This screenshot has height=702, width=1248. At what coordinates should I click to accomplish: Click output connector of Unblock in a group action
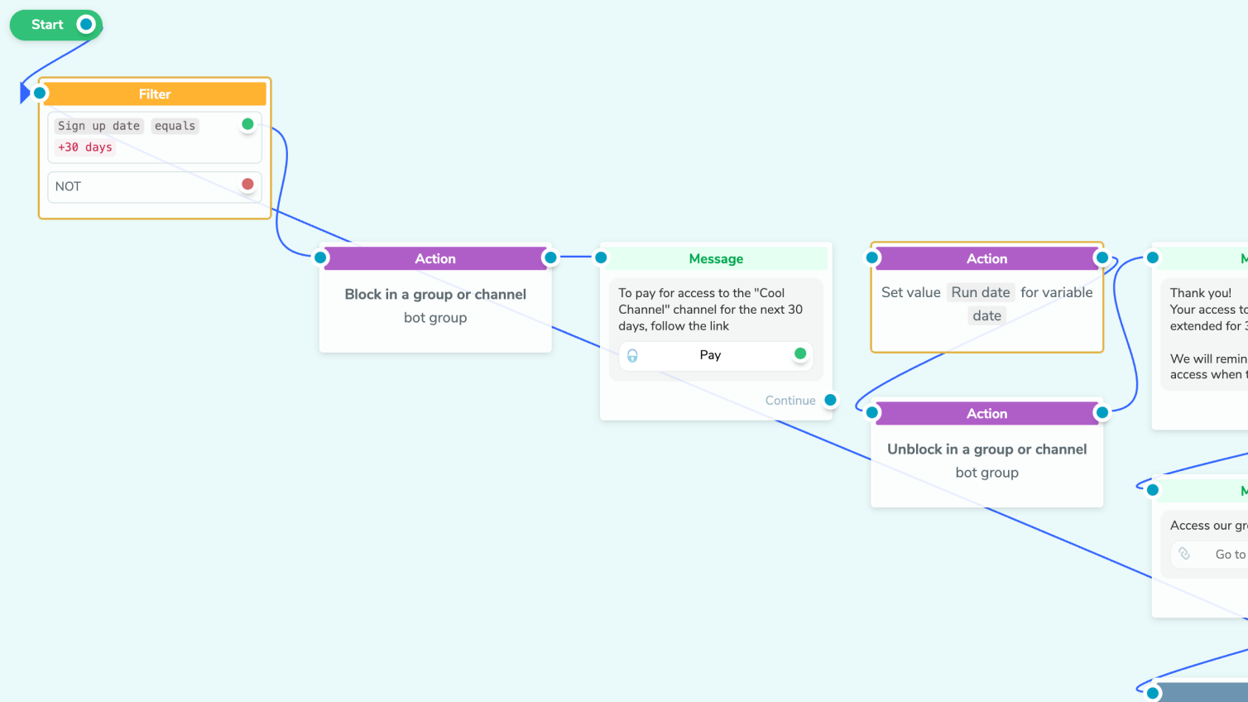tap(1102, 412)
